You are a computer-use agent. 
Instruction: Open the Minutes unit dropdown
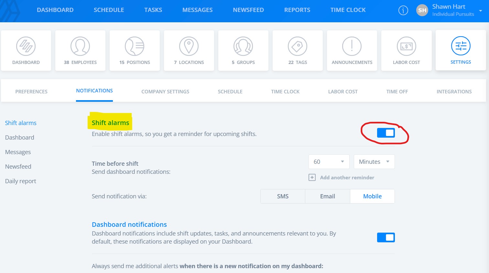tap(374, 162)
